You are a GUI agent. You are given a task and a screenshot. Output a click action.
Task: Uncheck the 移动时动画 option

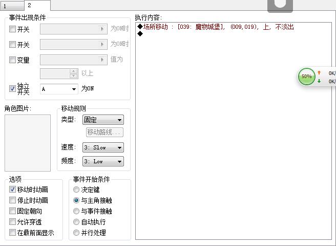(12, 190)
